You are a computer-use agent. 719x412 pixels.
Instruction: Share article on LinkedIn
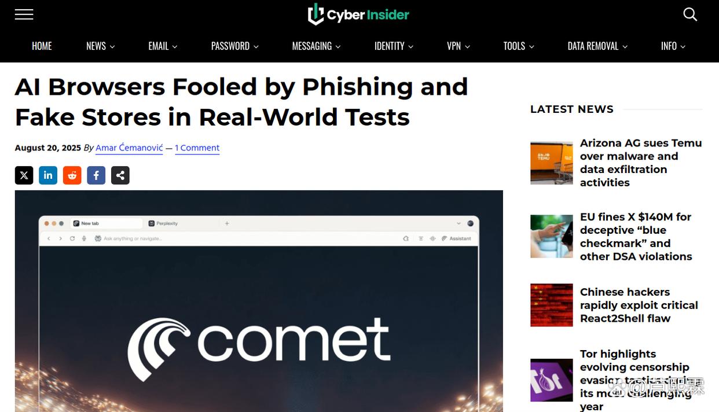tap(48, 175)
